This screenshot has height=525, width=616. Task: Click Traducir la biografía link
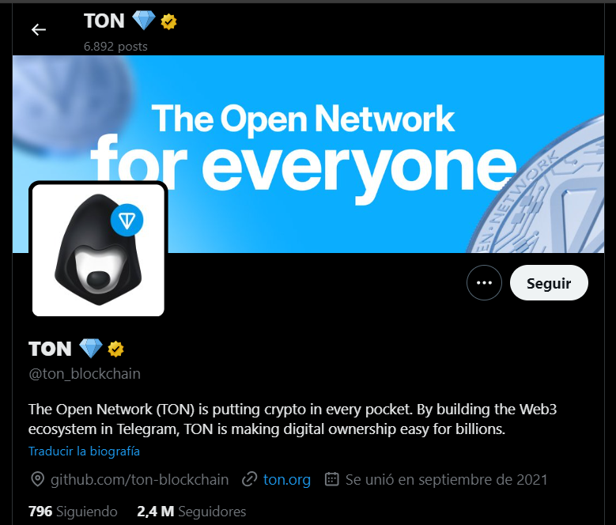coord(84,451)
